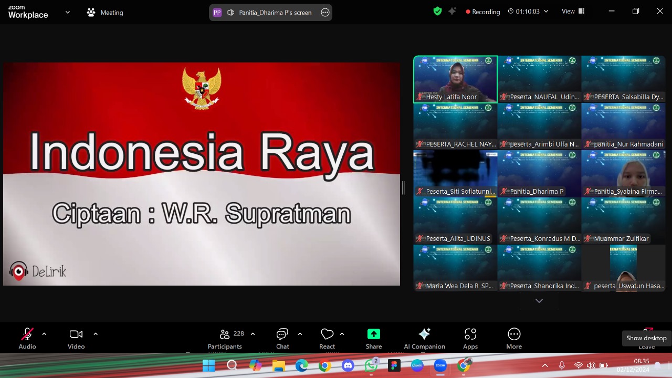Open Canva from the taskbar
Viewport: 672px width, 378px height.
[417, 365]
